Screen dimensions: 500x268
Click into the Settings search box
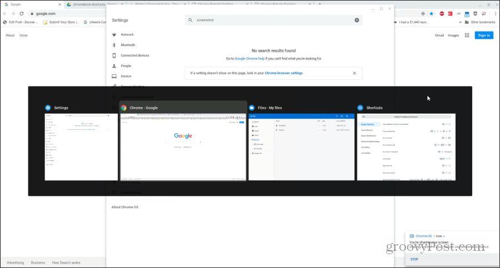click(273, 20)
